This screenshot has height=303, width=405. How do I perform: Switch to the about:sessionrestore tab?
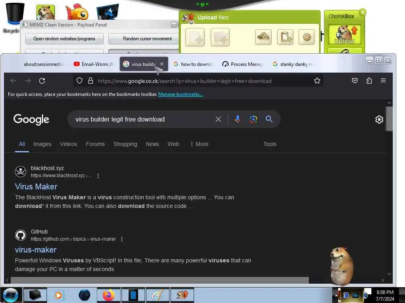(x=44, y=64)
